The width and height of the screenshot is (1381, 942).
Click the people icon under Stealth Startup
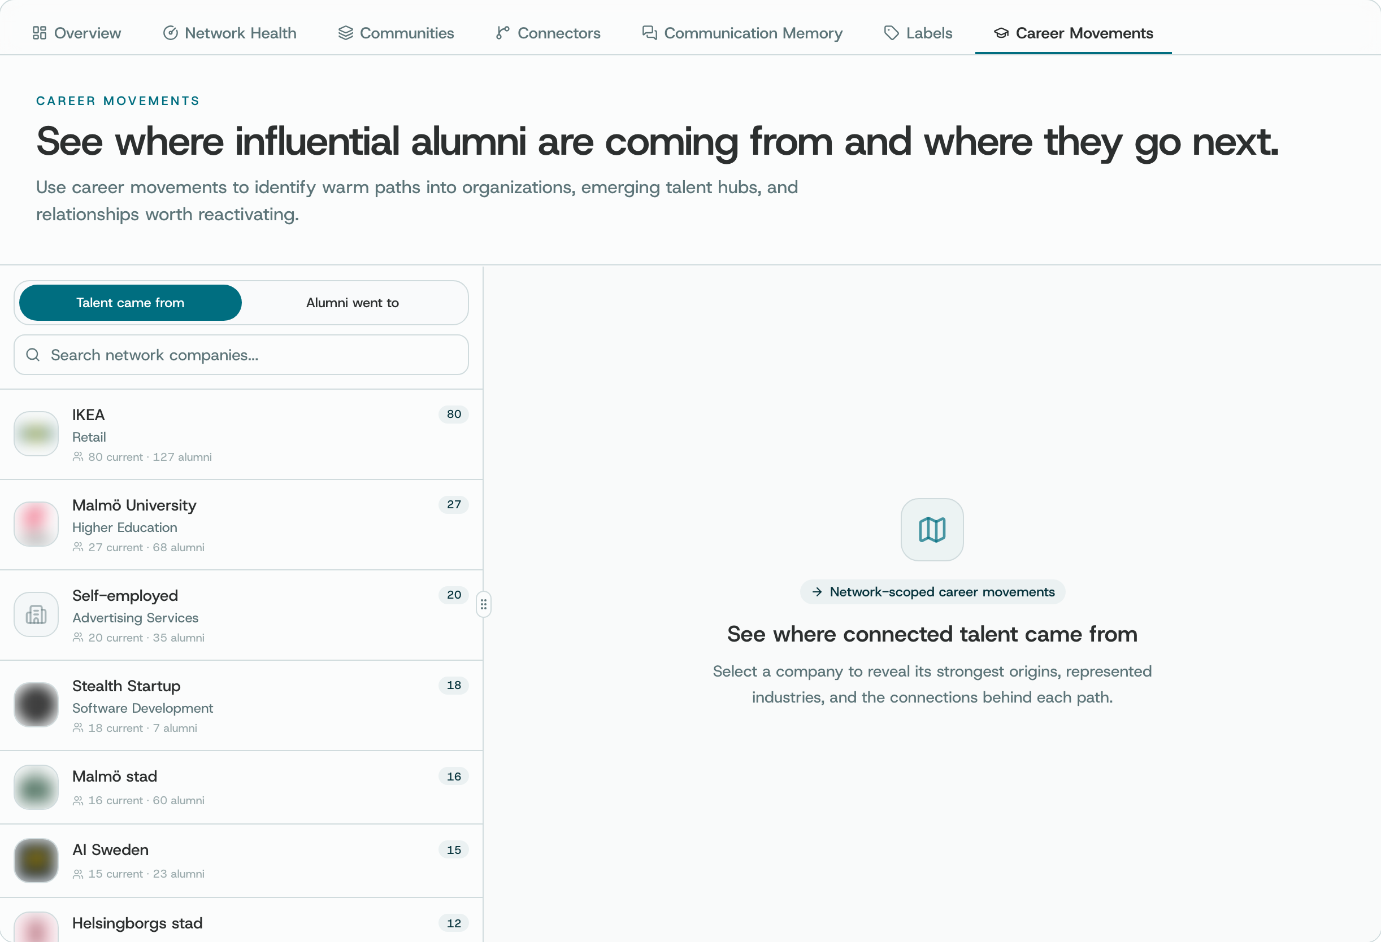pos(78,728)
